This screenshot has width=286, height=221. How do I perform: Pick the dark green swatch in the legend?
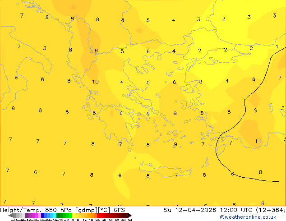click(58, 215)
